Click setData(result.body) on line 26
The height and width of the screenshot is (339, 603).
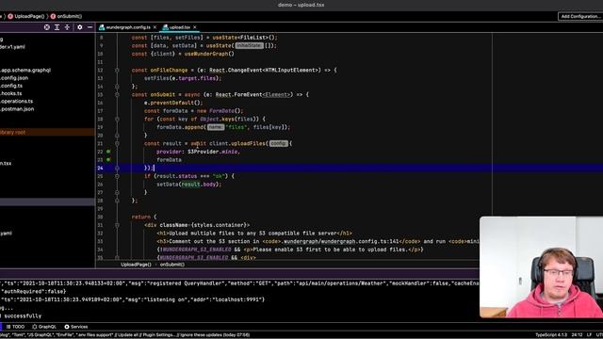[x=188, y=185]
